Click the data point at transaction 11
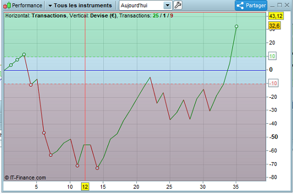Viewport: 293px width, 194px height. [77, 166]
